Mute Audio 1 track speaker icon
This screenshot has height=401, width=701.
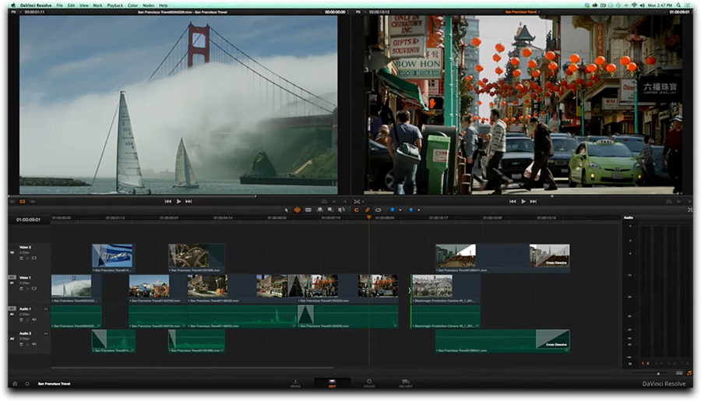[x=34, y=320]
